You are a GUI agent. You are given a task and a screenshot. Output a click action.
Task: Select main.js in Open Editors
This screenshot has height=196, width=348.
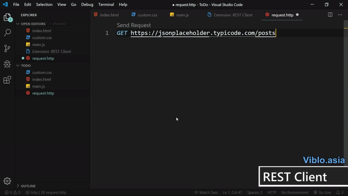pyautogui.click(x=38, y=45)
